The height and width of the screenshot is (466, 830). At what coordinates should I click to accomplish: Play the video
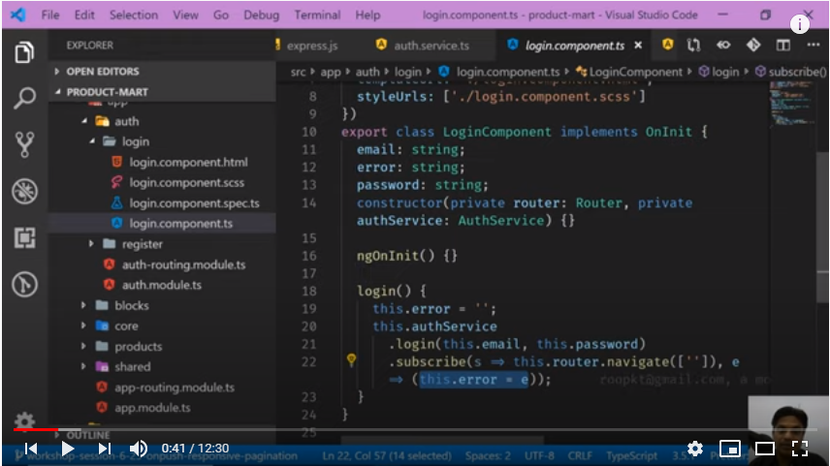[x=67, y=449]
